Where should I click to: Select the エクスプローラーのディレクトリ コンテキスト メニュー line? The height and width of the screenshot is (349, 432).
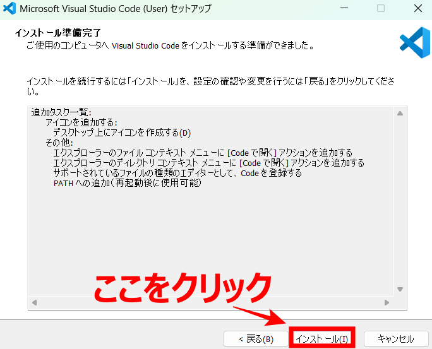click(209, 163)
